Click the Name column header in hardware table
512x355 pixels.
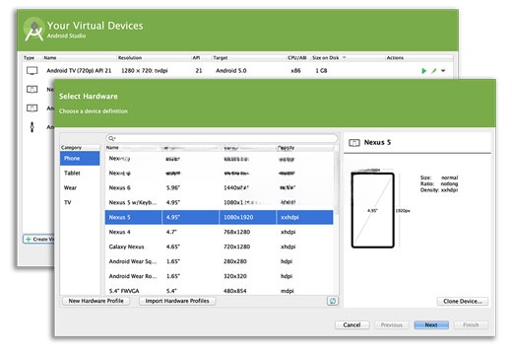pyautogui.click(x=133, y=148)
